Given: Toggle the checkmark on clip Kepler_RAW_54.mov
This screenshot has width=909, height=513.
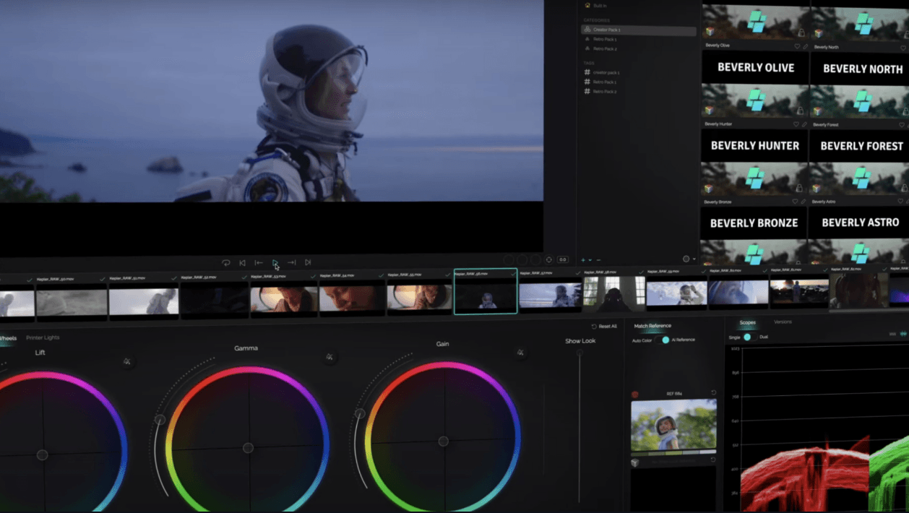Looking at the screenshot, I should coord(382,275).
